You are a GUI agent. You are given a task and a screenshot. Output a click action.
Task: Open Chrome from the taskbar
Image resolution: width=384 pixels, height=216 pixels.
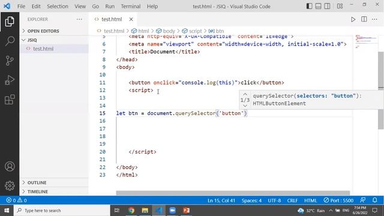pyautogui.click(x=131, y=211)
